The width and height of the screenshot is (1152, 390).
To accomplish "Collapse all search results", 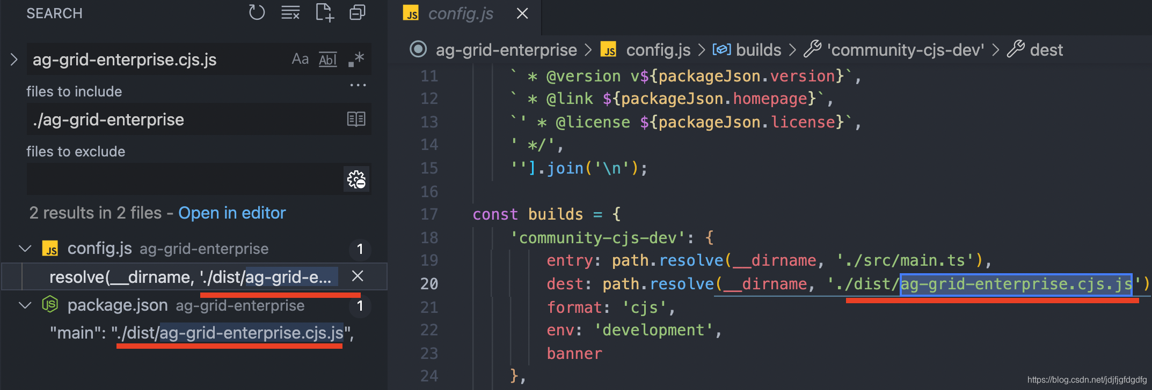I will (358, 12).
